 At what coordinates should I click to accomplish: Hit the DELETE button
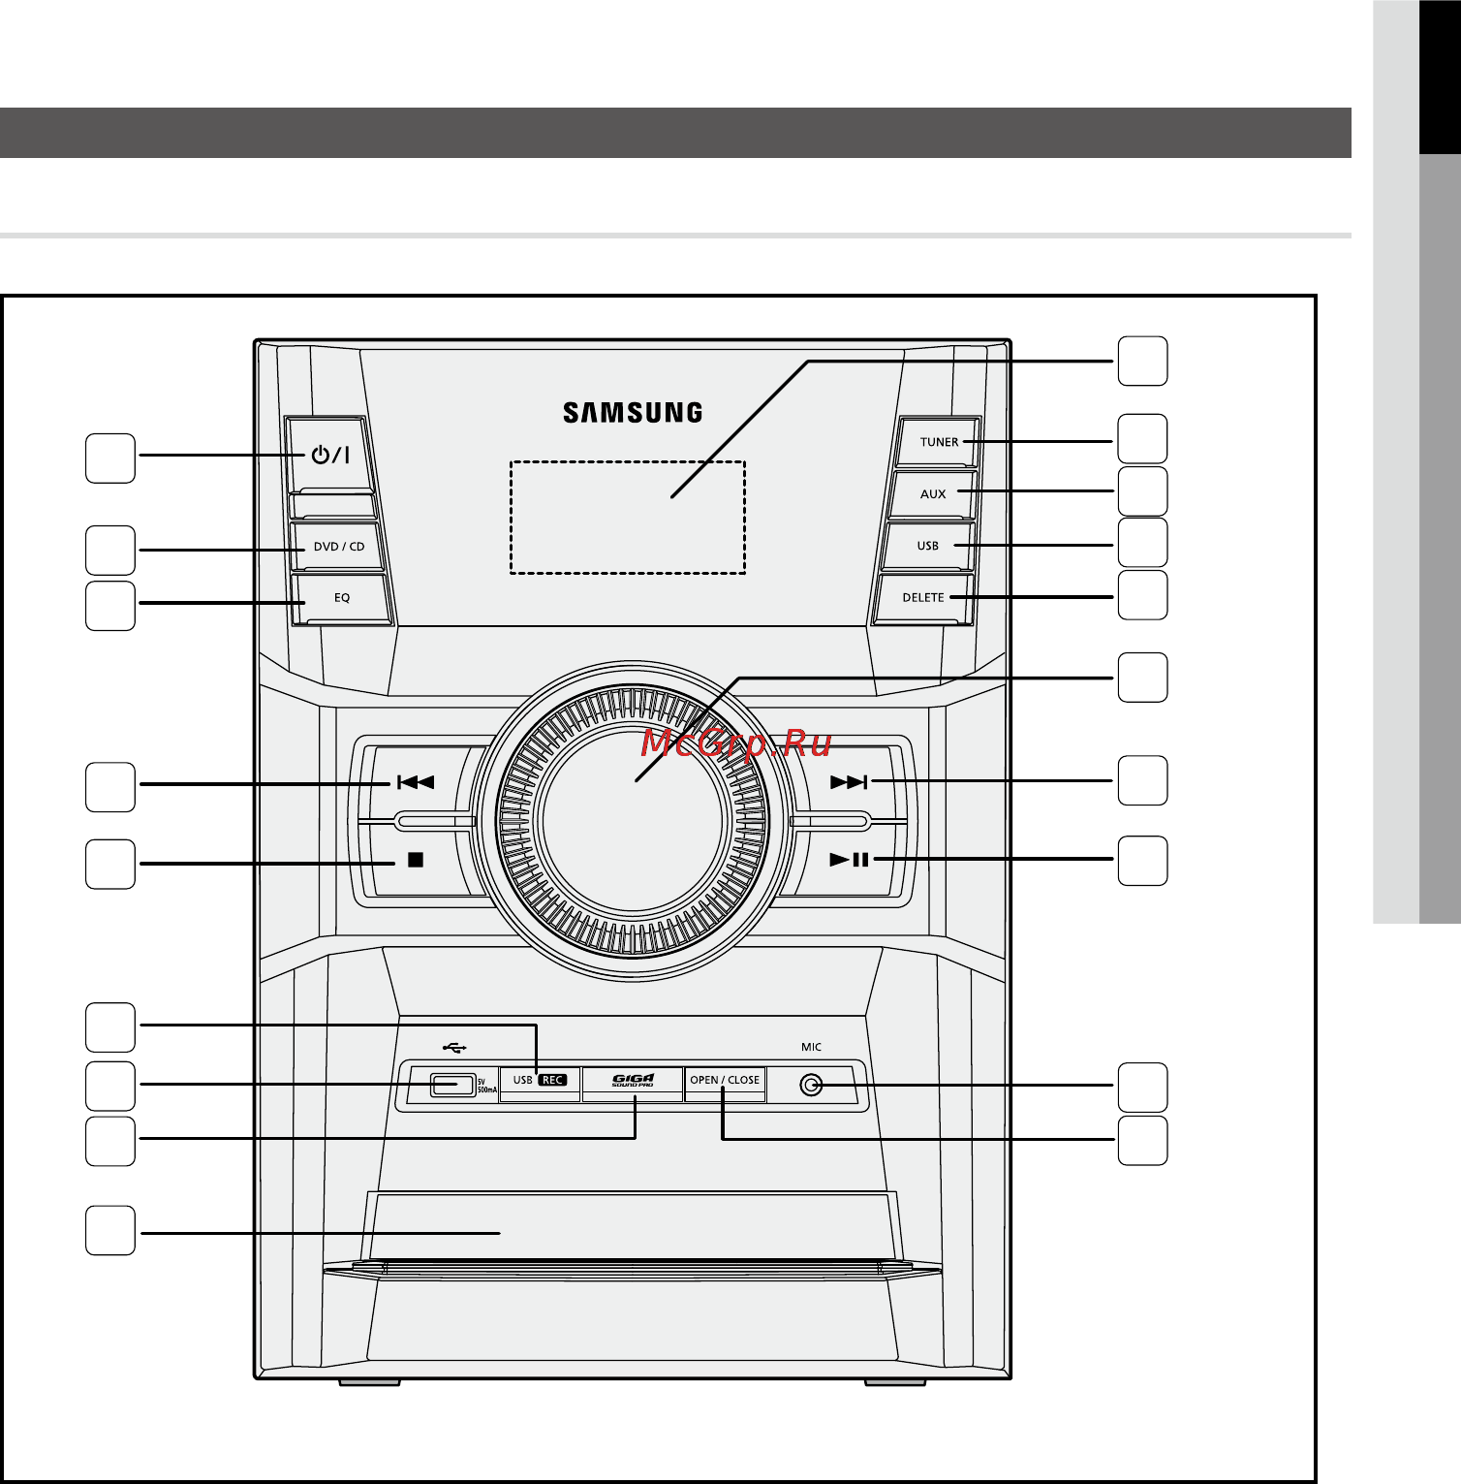(x=922, y=597)
